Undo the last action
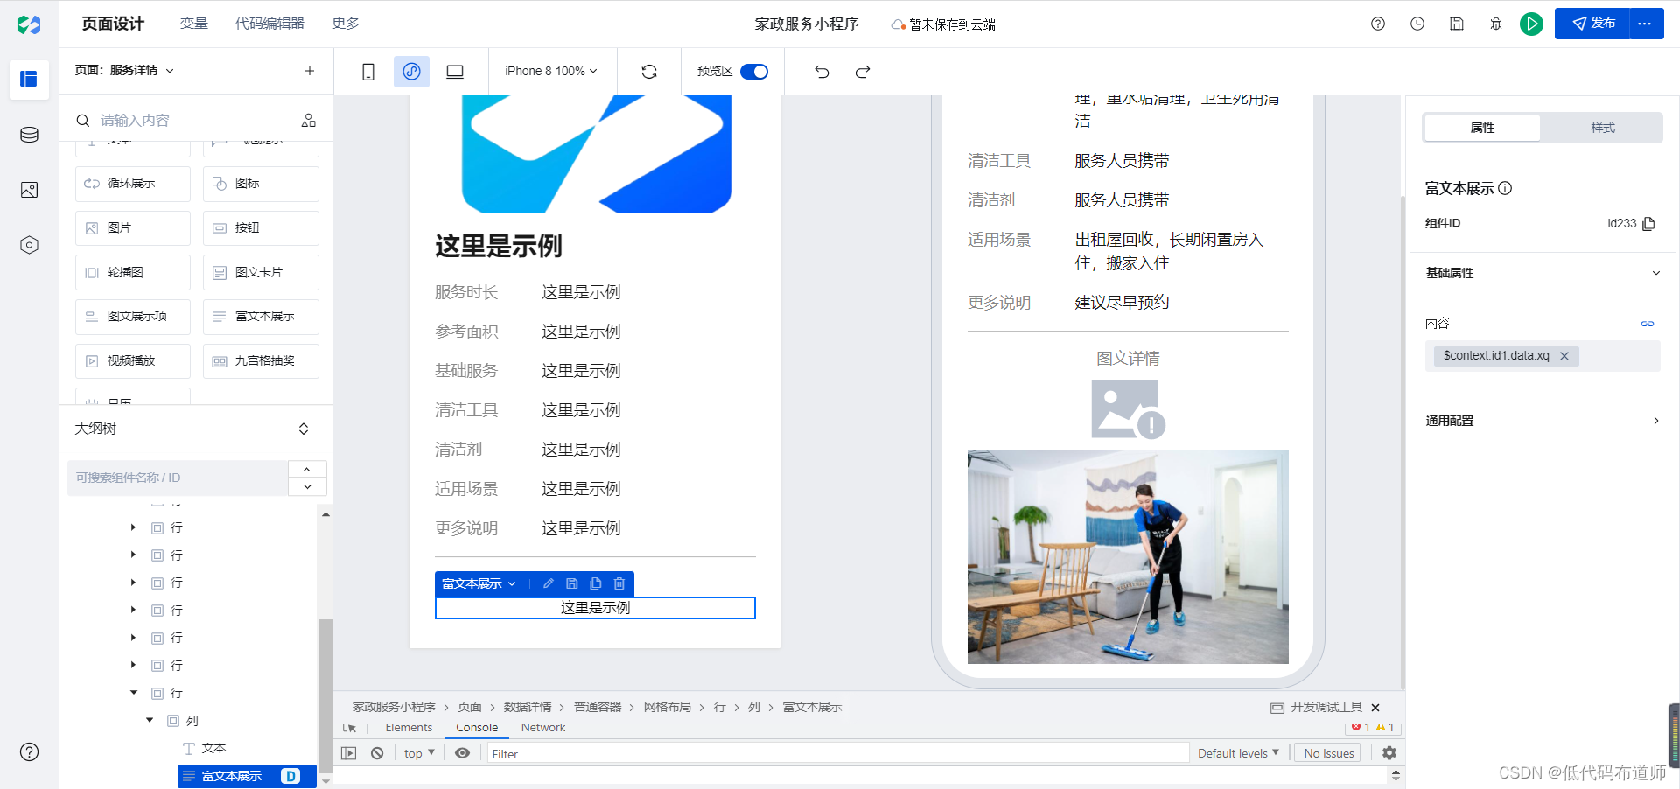1680x789 pixels. click(x=822, y=72)
